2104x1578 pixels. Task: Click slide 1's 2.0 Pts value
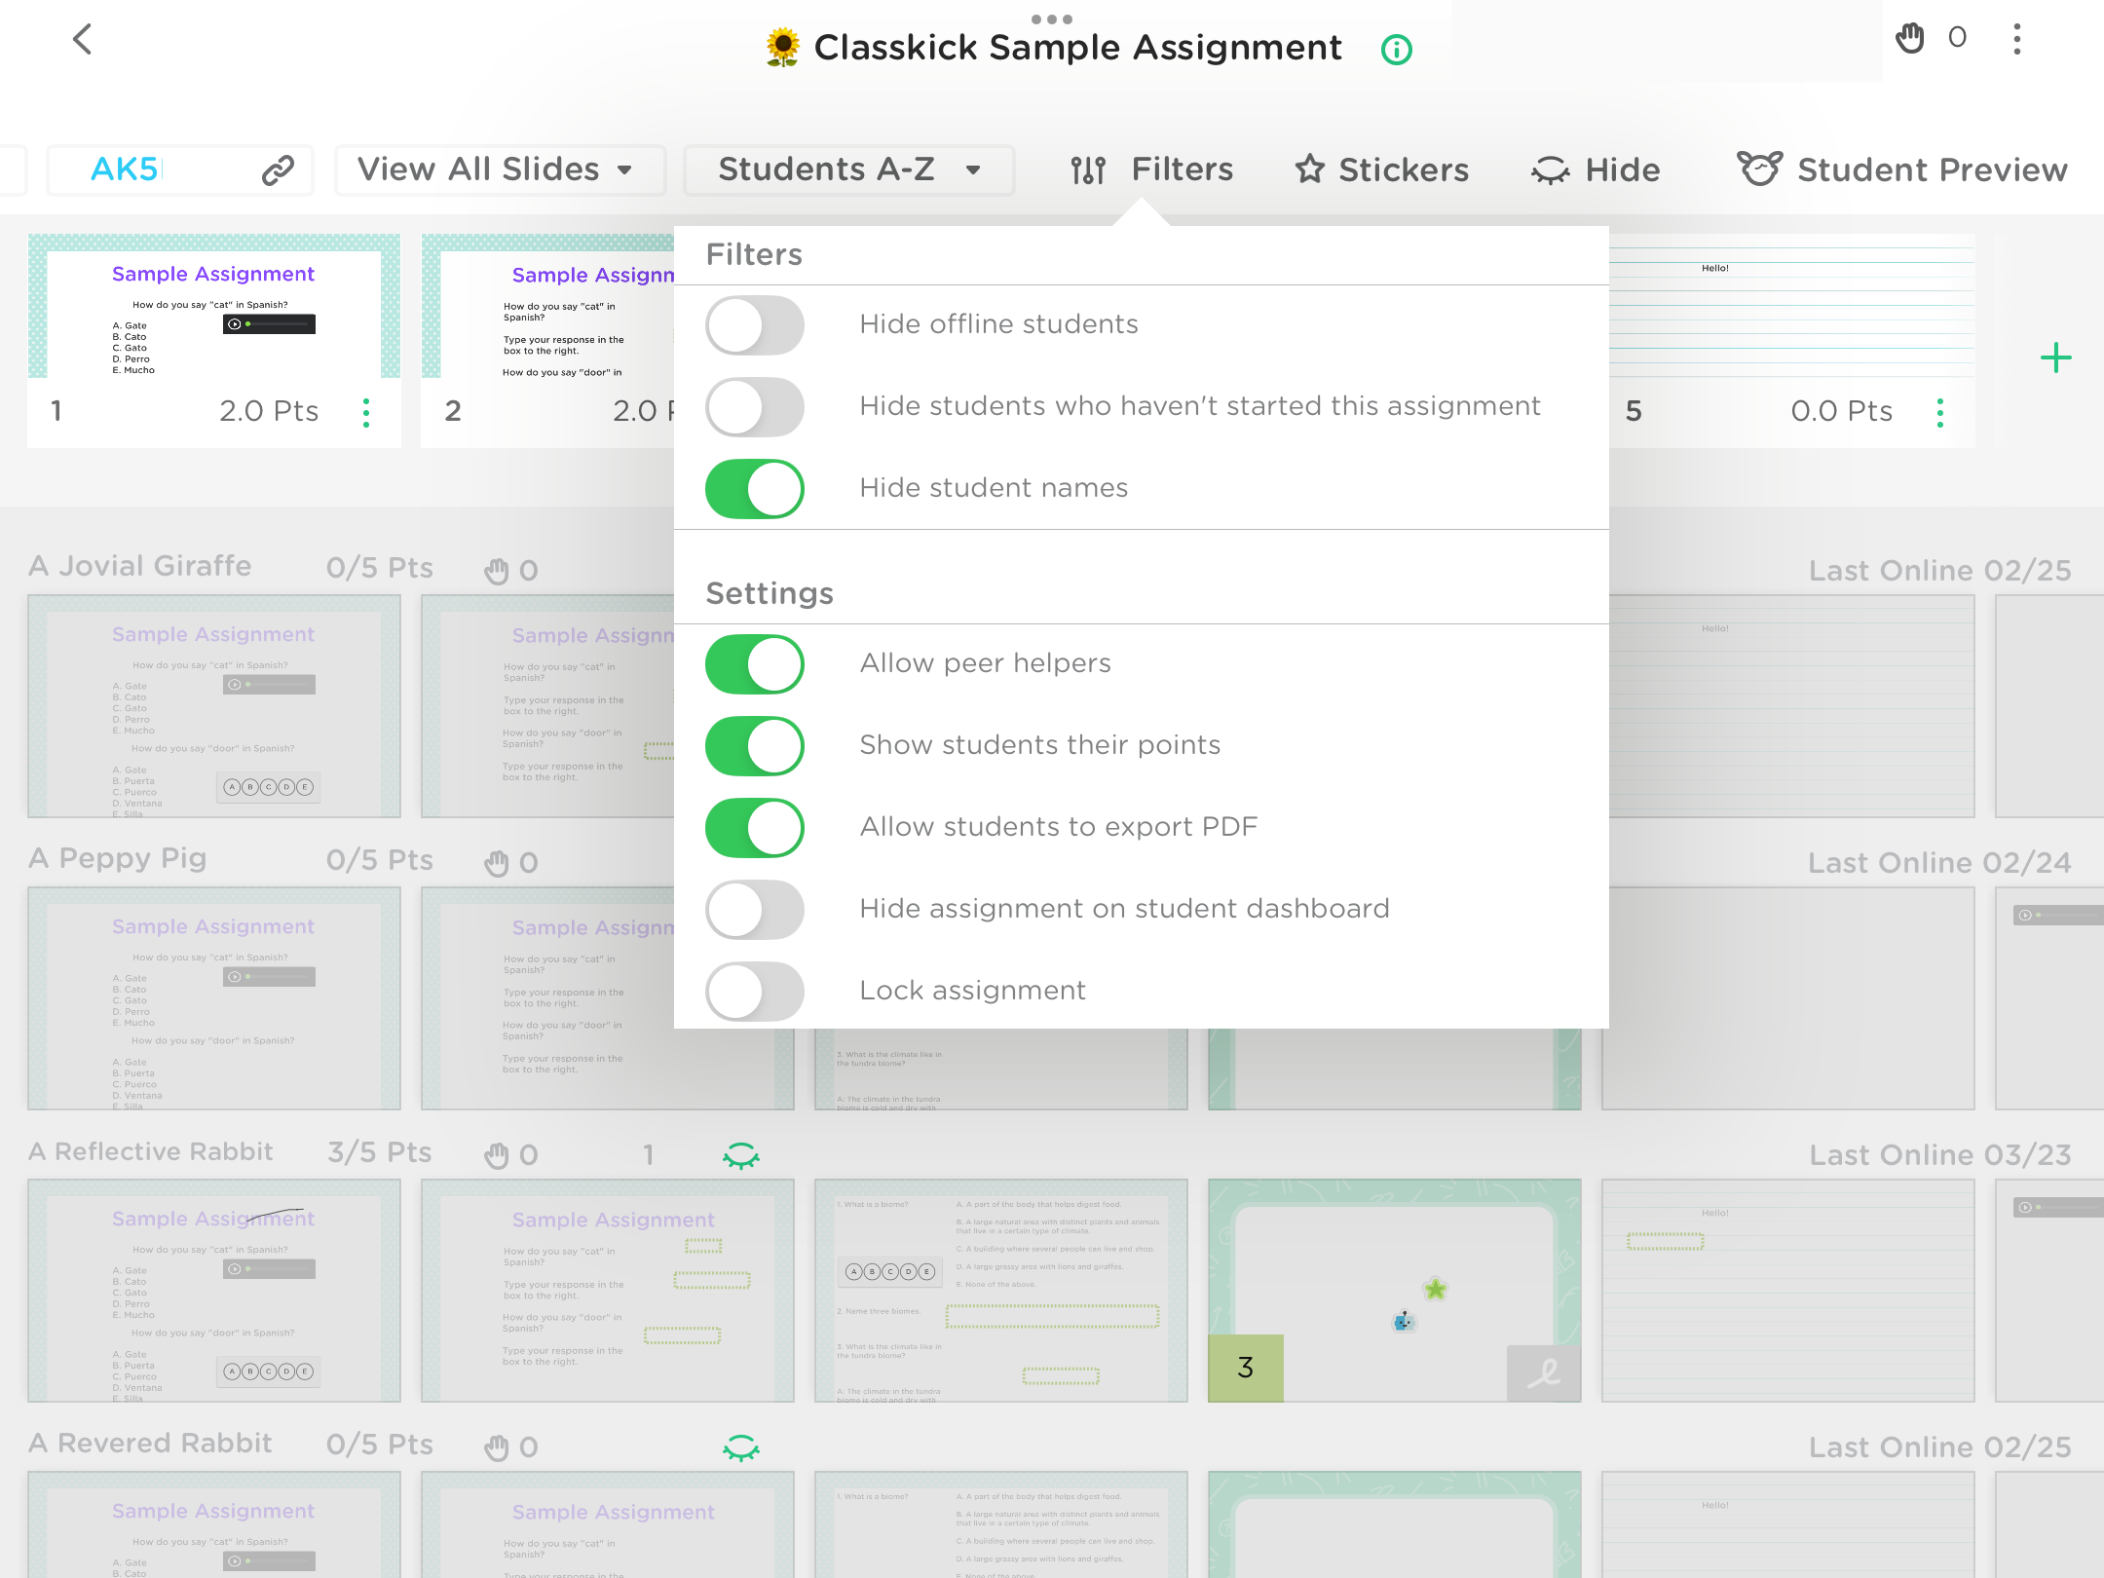(x=269, y=411)
